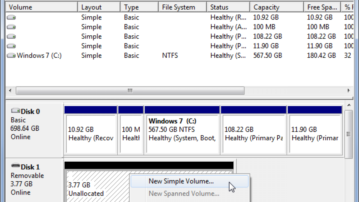Screen dimensions: 359x202
Task: Click the drive icon in the 10.92 GB volume list row
Action: [x=11, y=17]
